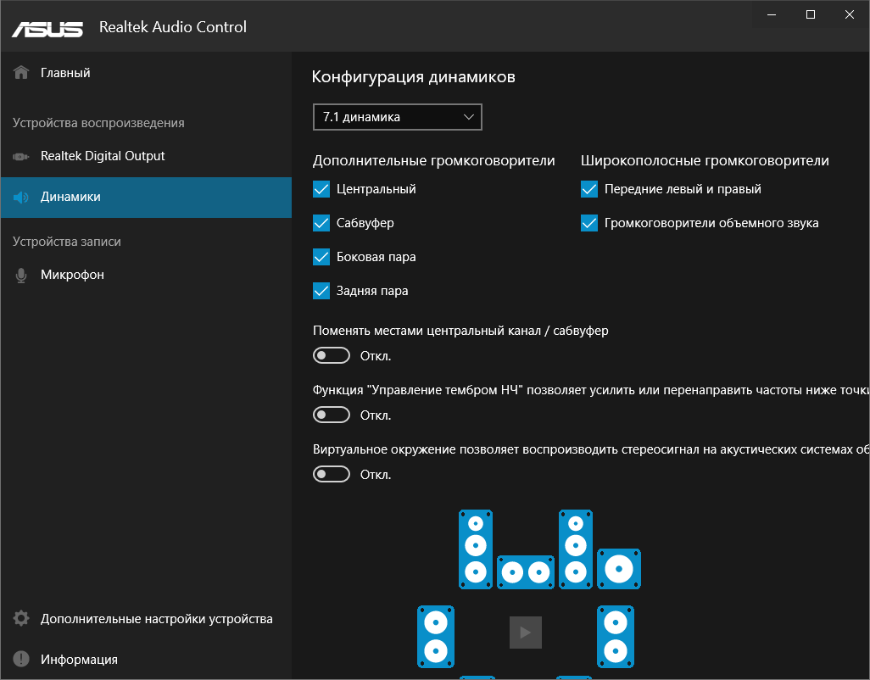Click the right side speaker icon
This screenshot has height=680, width=870.
point(616,636)
